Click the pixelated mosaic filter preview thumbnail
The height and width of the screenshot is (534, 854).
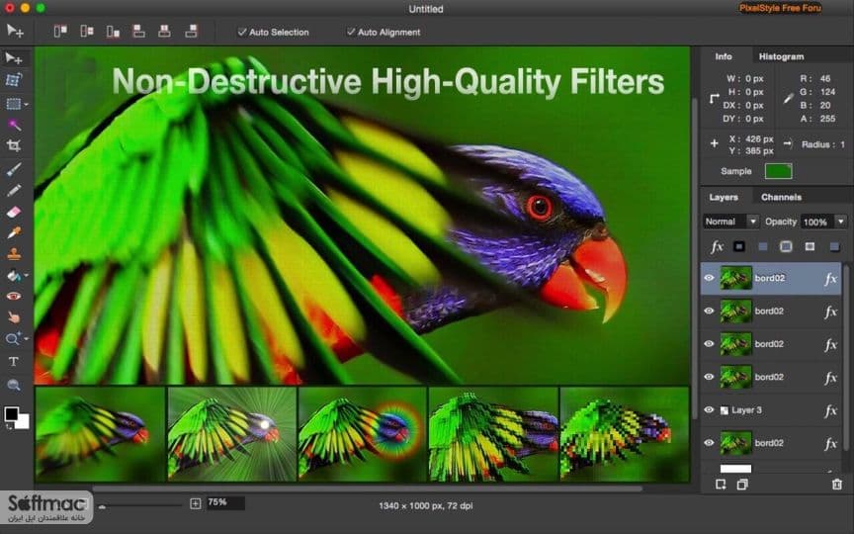[x=625, y=434]
